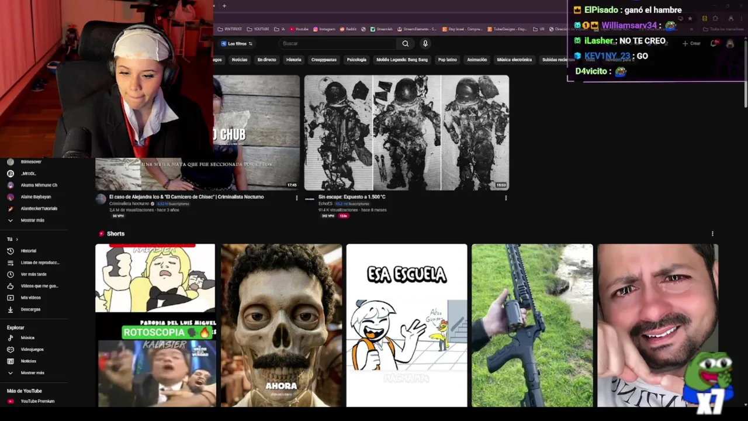748x421 pixels.
Task: Open Alaine Baybayan subscription
Action: click(x=29, y=197)
